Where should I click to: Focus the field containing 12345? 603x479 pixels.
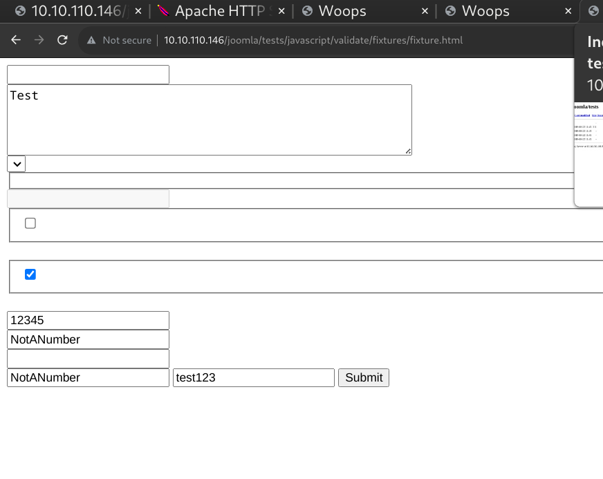(88, 321)
